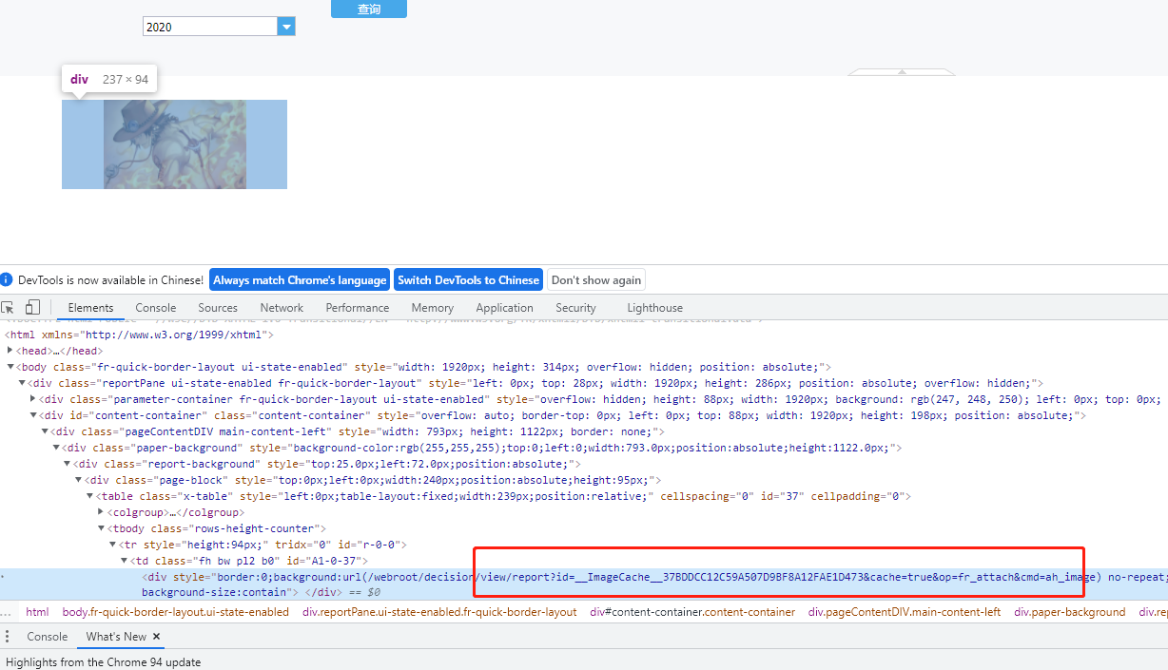Image resolution: width=1168 pixels, height=670 pixels.
Task: Open the Sources tab
Action: (218, 308)
